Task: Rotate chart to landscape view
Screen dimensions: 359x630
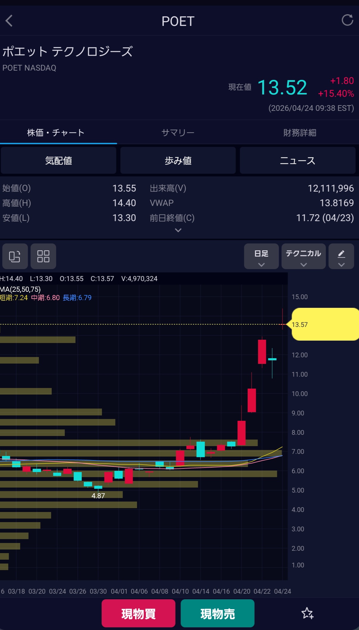Action: point(15,256)
